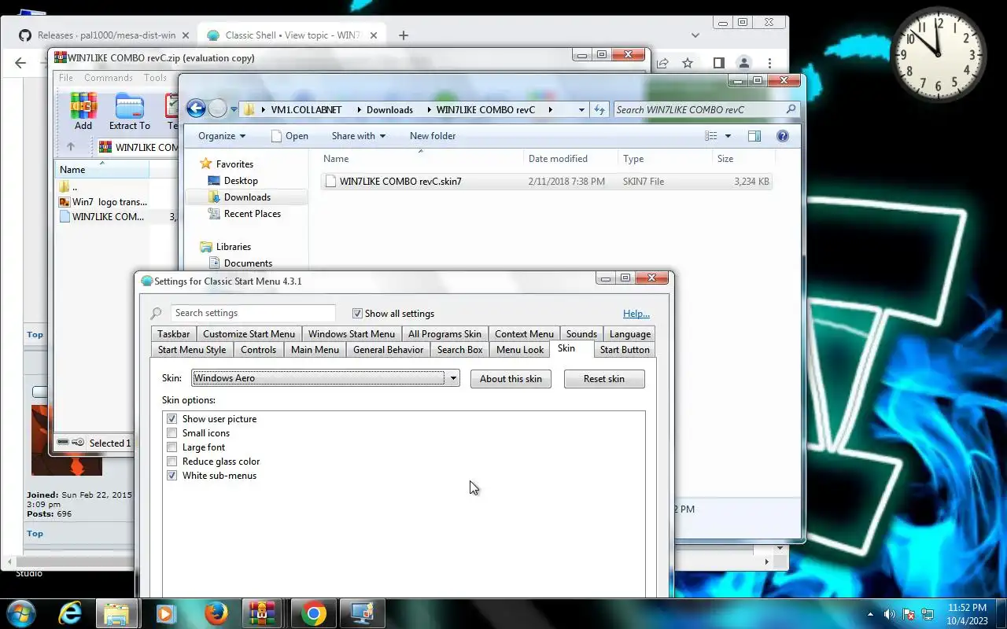Enable Show all settings checkbox
This screenshot has width=1007, height=629.
click(357, 313)
